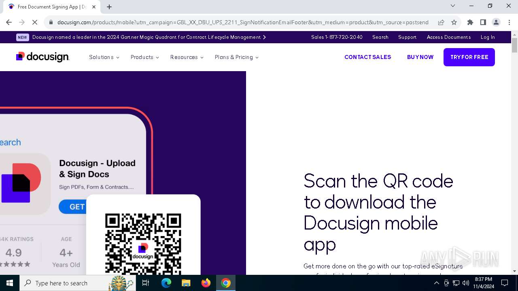Screen dimensions: 518x291
Task: Show hidden system tray icons
Action: click(436, 283)
